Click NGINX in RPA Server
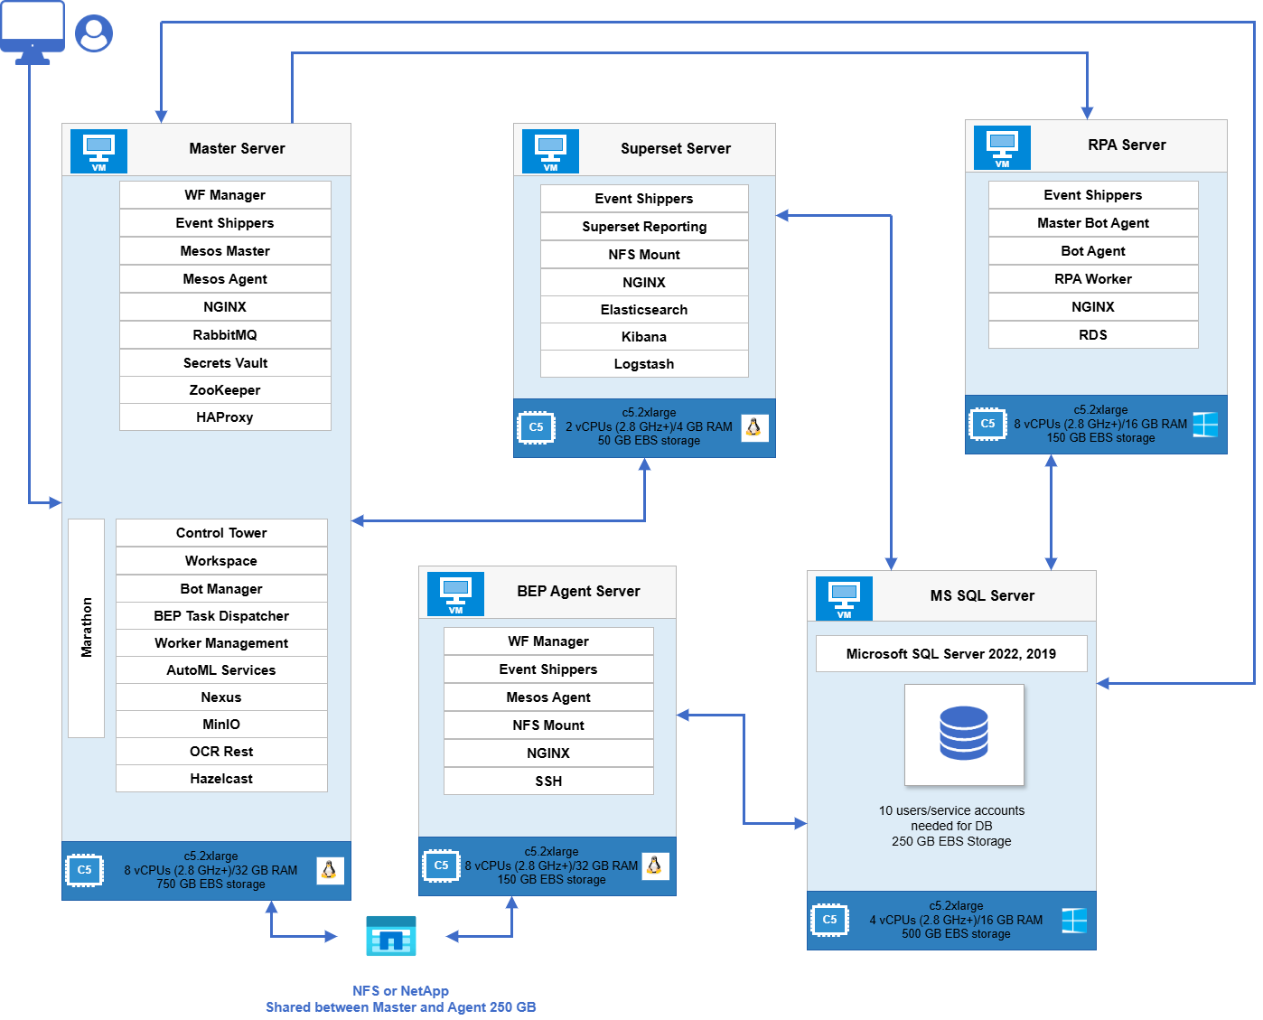1263x1020 pixels. pos(1093,307)
